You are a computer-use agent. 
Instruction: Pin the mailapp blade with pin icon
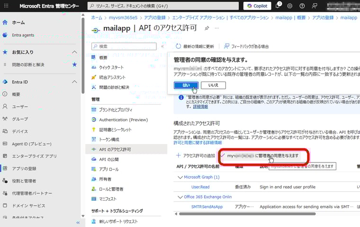[x=207, y=28]
